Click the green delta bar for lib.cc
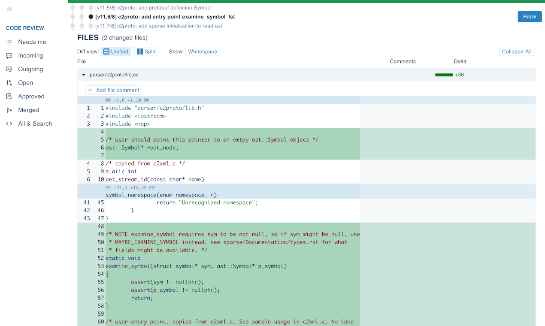This screenshot has width=545, height=326. pyautogui.click(x=444, y=75)
